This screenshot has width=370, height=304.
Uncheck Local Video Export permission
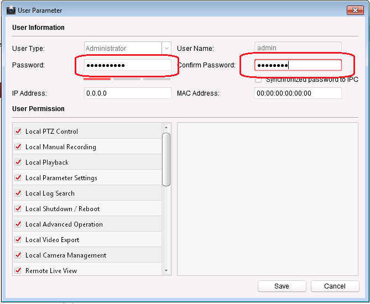pyautogui.click(x=18, y=240)
